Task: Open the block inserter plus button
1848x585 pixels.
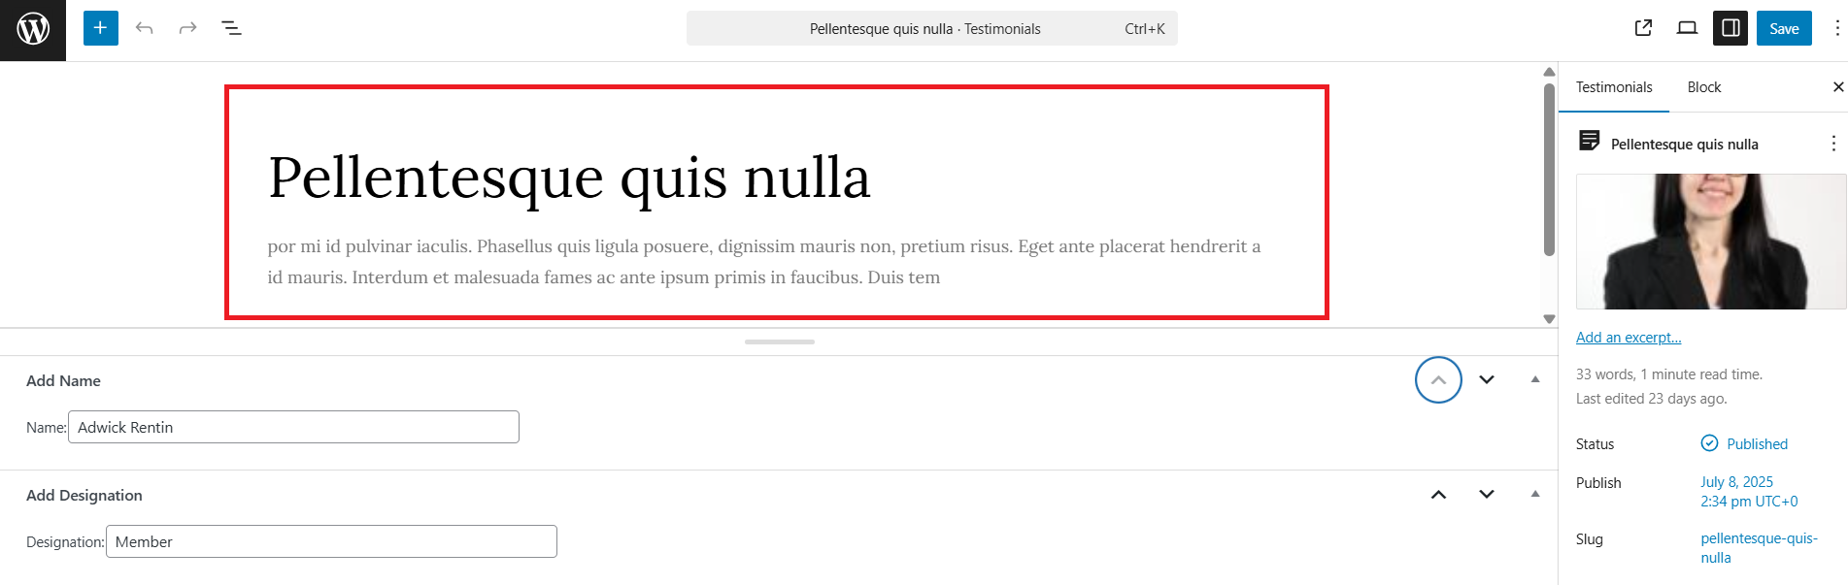Action: pyautogui.click(x=100, y=28)
